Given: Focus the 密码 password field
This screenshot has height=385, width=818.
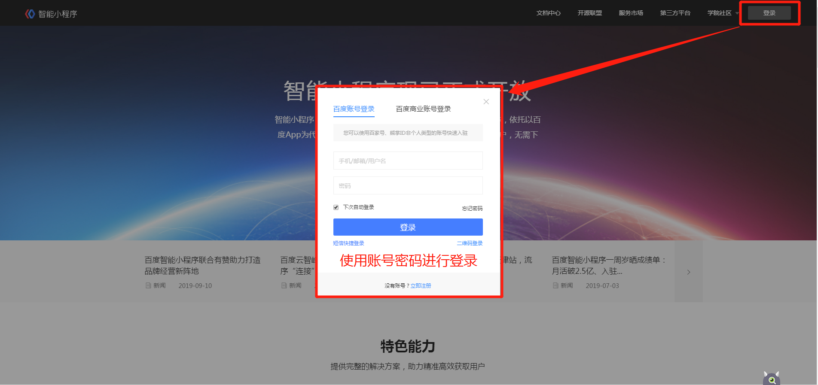Looking at the screenshot, I should [x=408, y=185].
